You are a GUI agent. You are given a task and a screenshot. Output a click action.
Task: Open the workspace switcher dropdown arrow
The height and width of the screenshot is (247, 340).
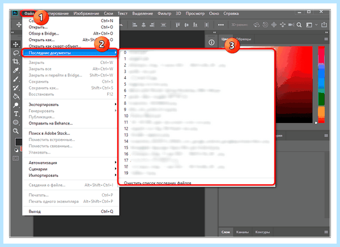coord(316,25)
